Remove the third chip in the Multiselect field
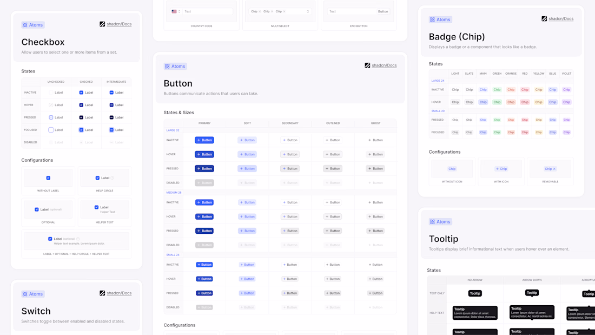The image size is (595, 335). [284, 11]
